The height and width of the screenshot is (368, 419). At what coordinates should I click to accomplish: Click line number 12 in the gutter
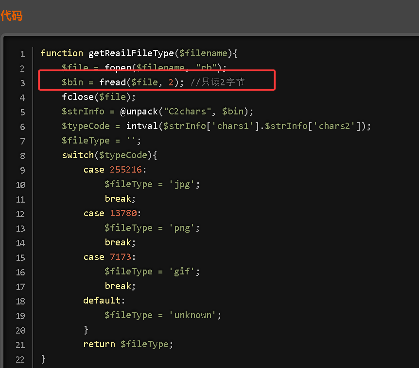(20, 214)
